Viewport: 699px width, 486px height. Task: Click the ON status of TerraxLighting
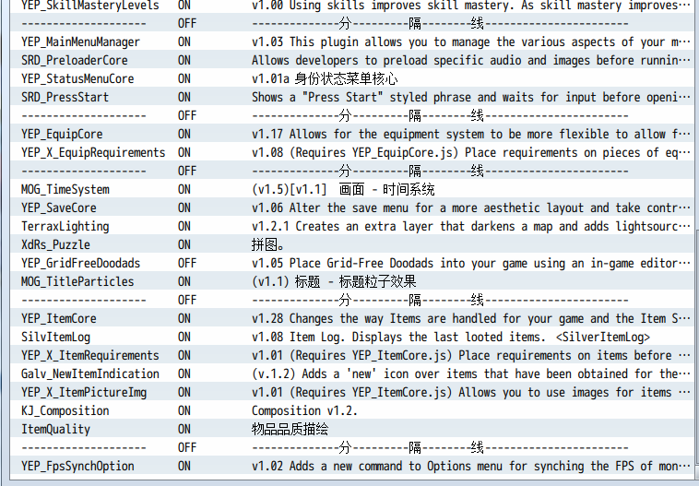tap(184, 227)
